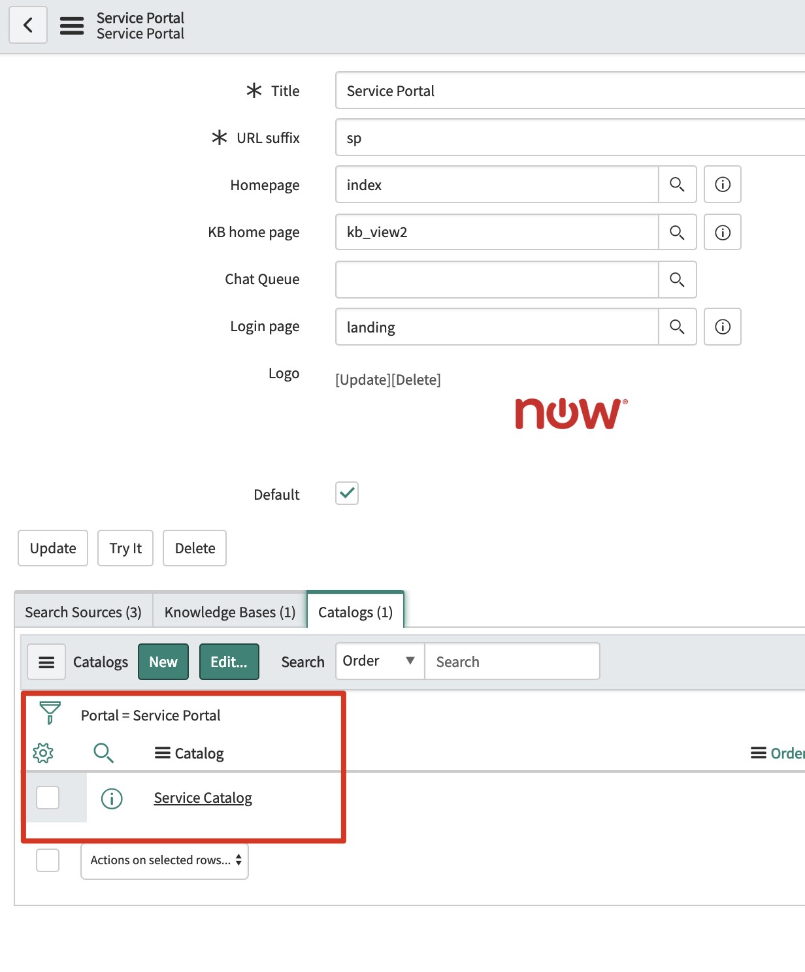
Task: Open lookup search for Homepage field
Action: [677, 185]
